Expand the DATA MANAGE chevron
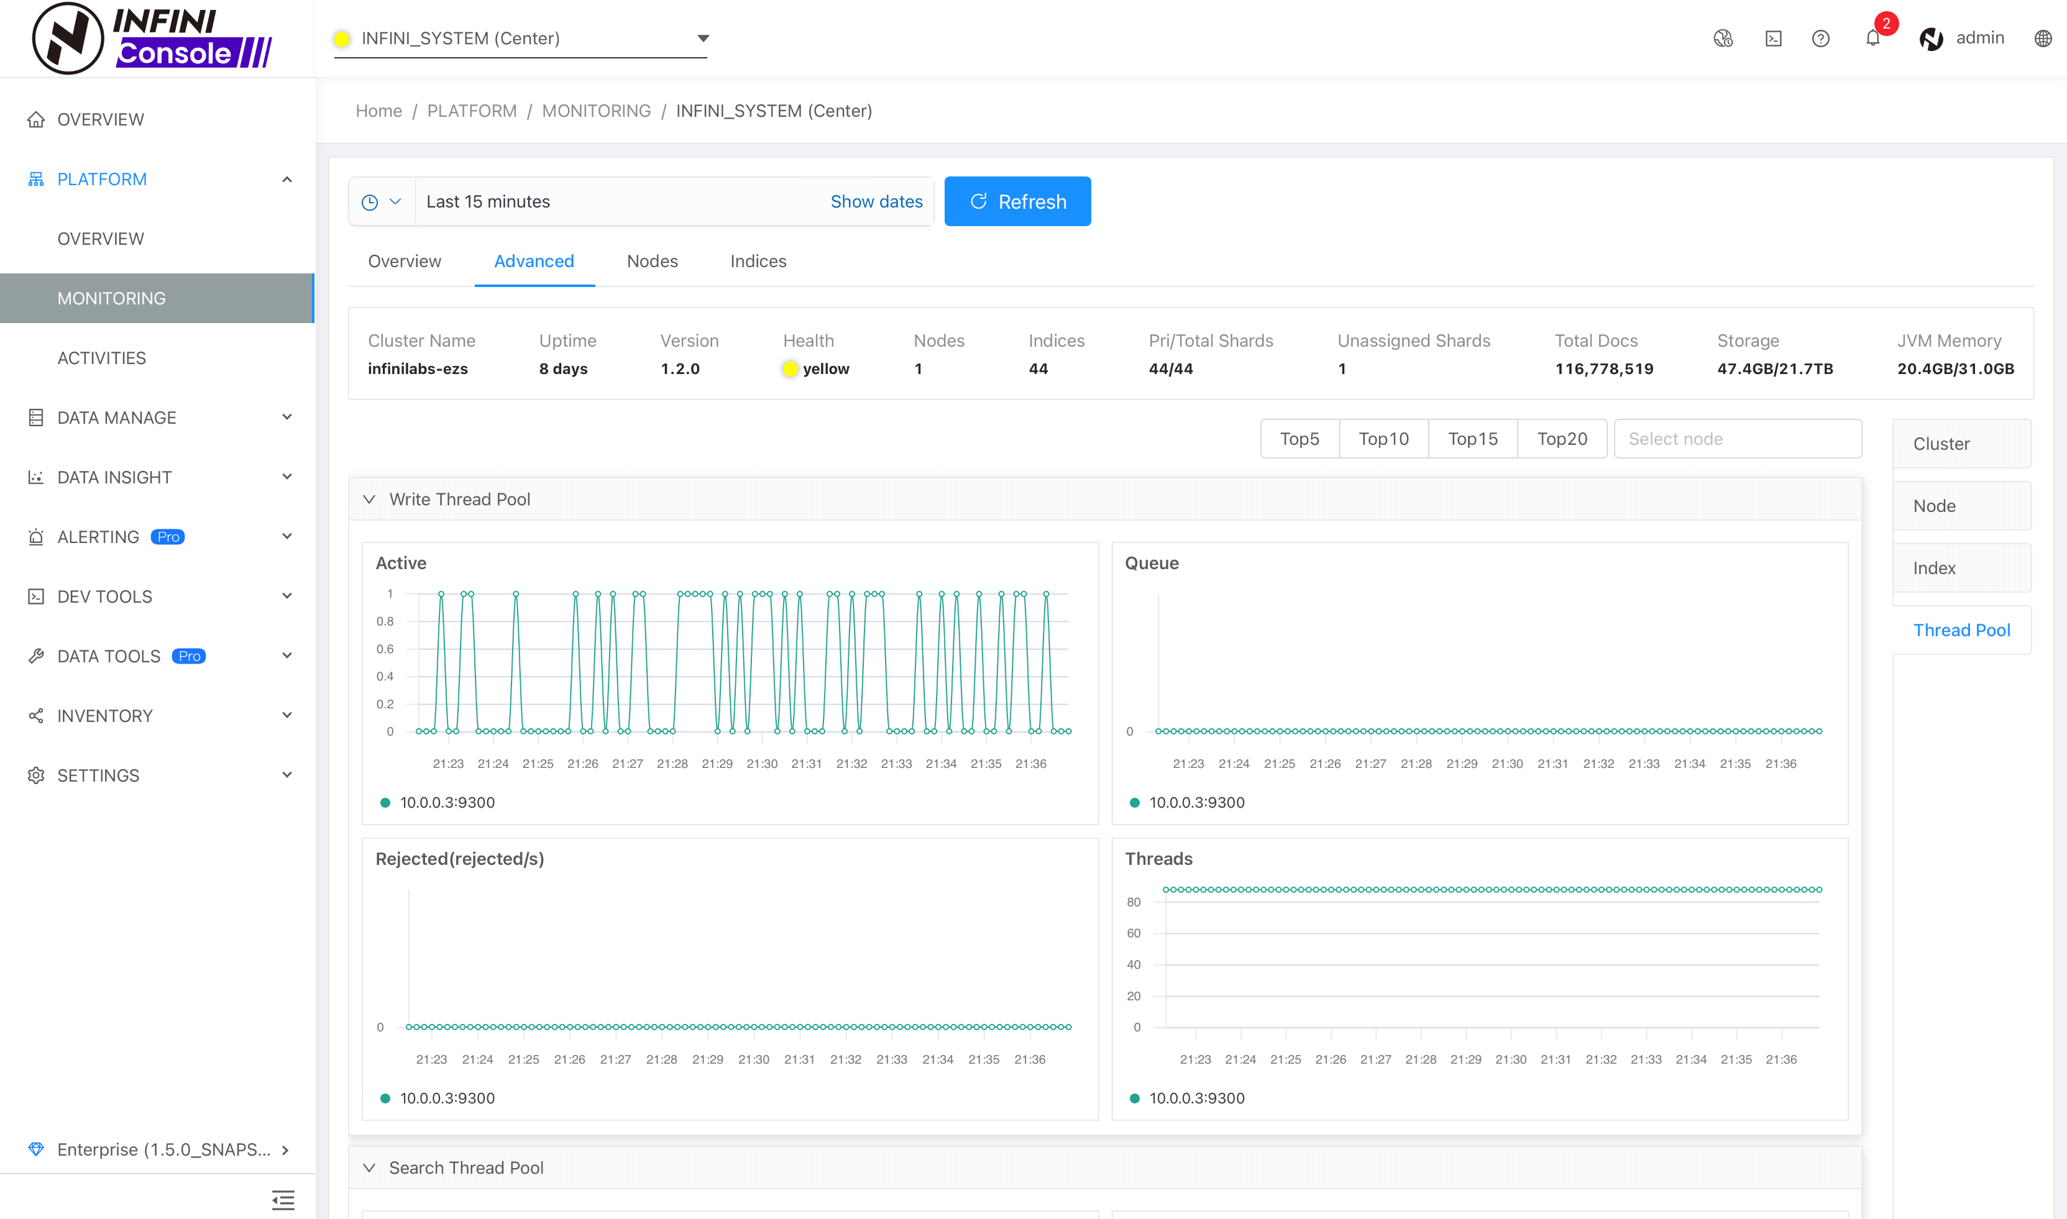Image resolution: width=2067 pixels, height=1219 pixels. click(x=286, y=418)
